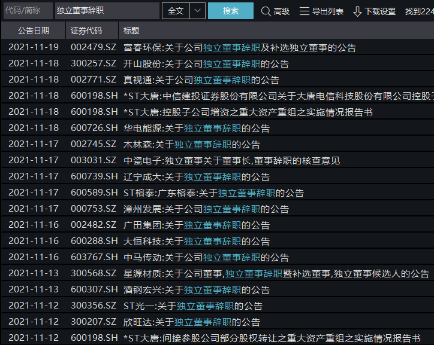Image resolution: width=434 pixels, height=345 pixels.
Task: Open 漳州发展 announcement title
Action: coord(206,209)
